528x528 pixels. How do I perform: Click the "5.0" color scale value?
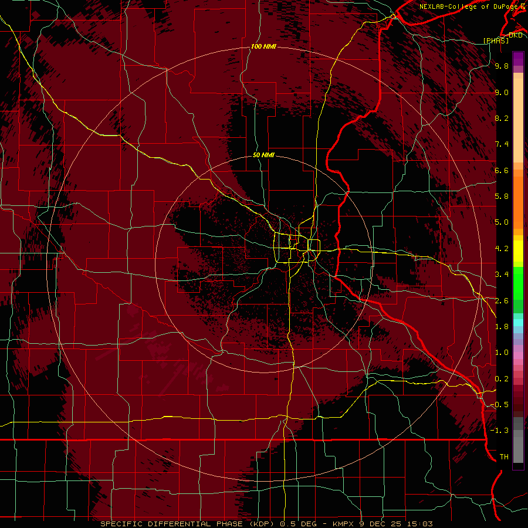point(502,222)
